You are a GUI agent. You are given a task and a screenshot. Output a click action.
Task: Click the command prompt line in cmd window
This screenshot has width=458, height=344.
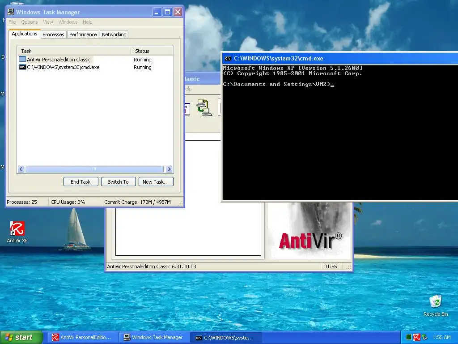coord(278,84)
